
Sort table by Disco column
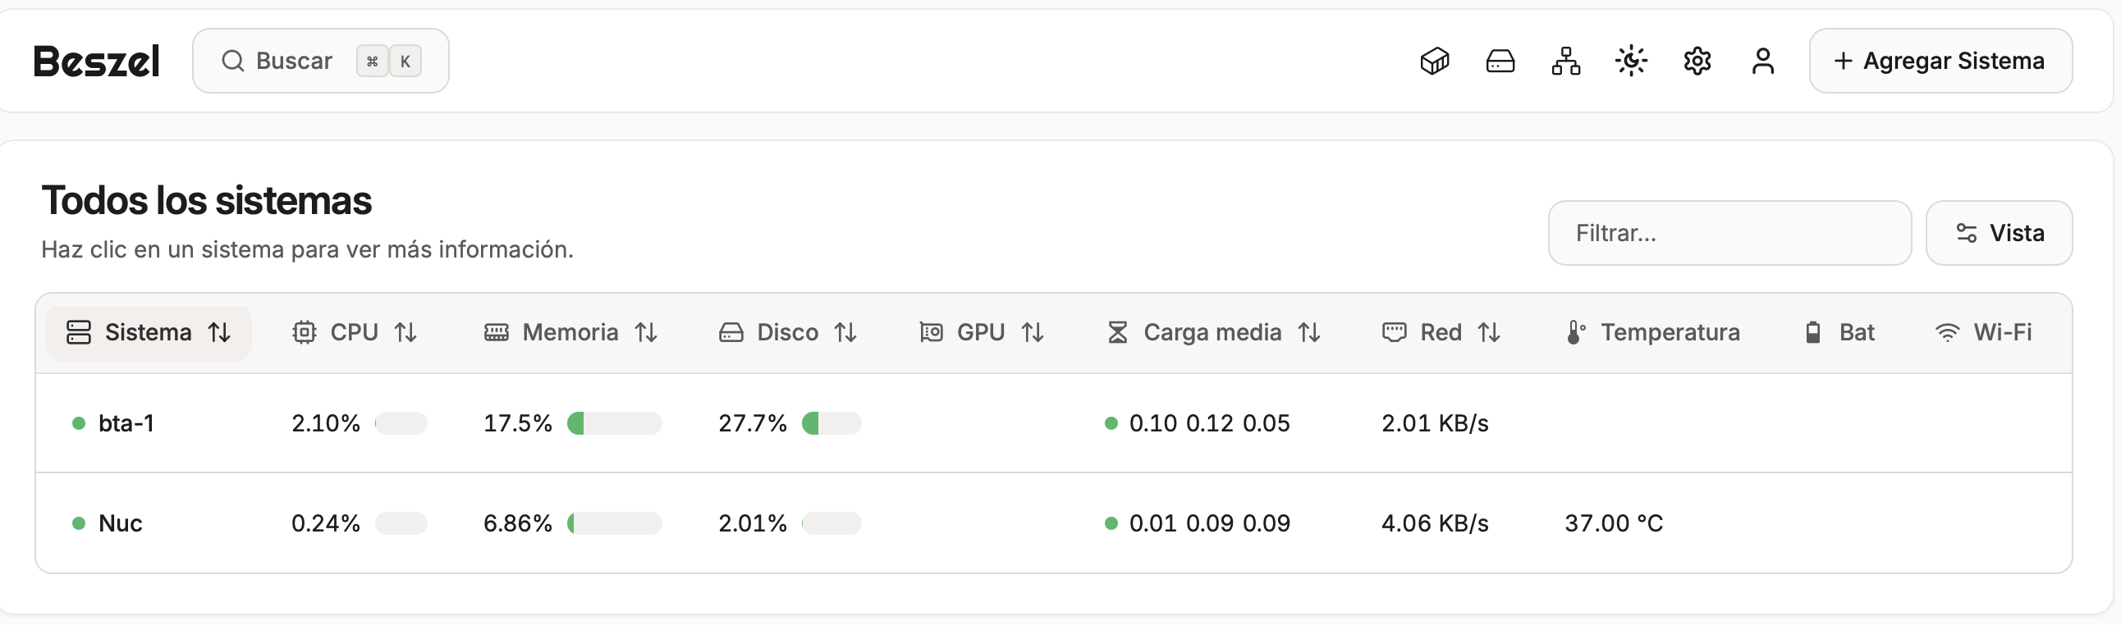pos(788,333)
